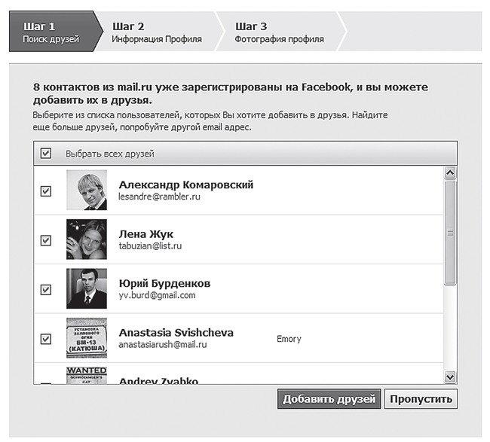Toggle the Выбрать всех друзей checkbox
Image resolution: width=490 pixels, height=442 pixels.
pos(46,154)
